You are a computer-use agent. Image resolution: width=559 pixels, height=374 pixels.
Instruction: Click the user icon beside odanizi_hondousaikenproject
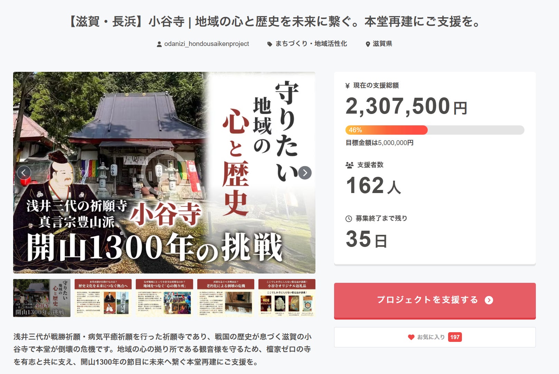click(159, 44)
